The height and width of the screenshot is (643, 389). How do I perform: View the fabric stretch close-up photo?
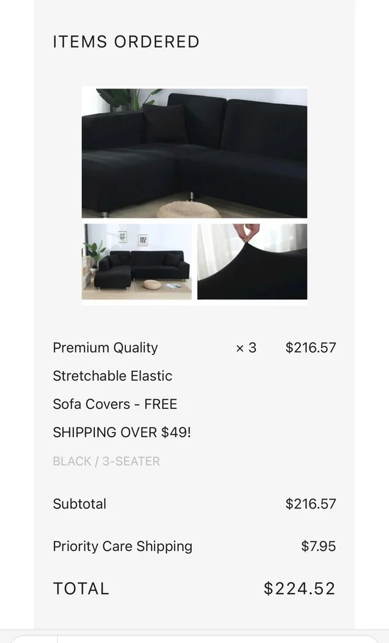tap(252, 261)
